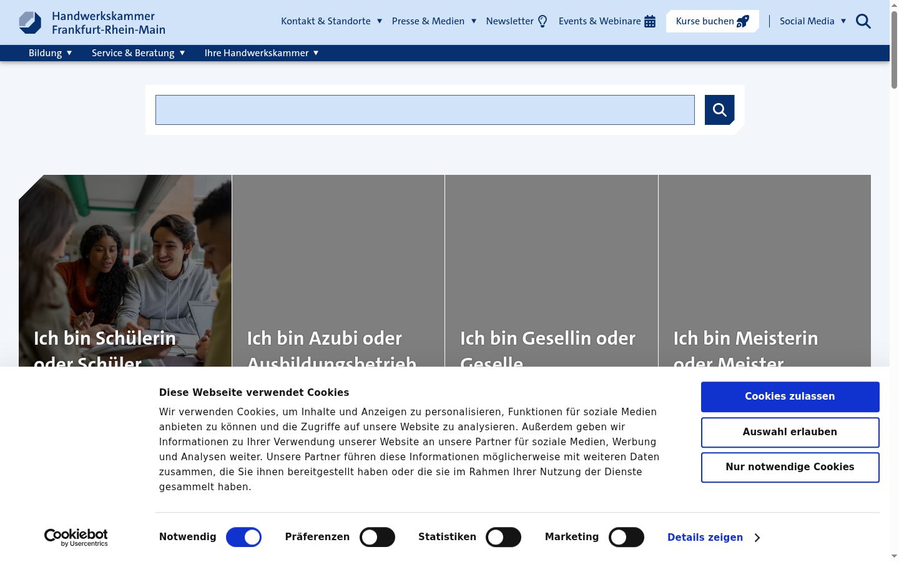Screen dimensions: 899x562
Task: Click the Kurse buchen button
Action: (712, 21)
